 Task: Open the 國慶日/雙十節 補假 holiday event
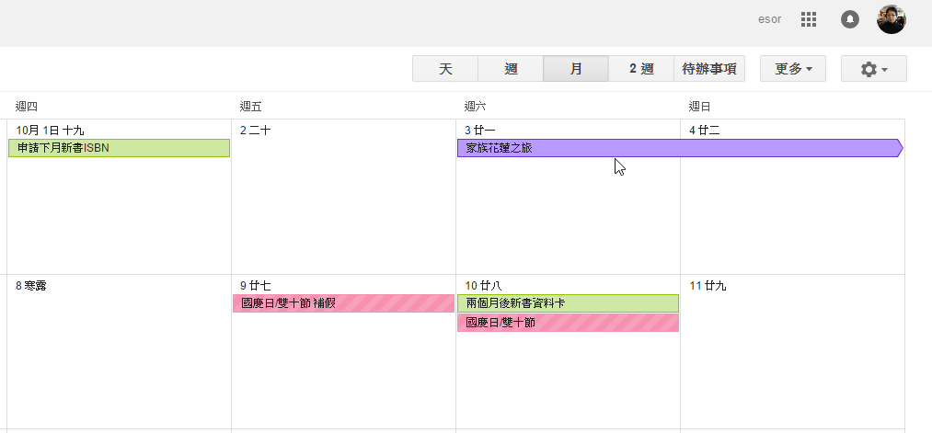pyautogui.click(x=343, y=303)
